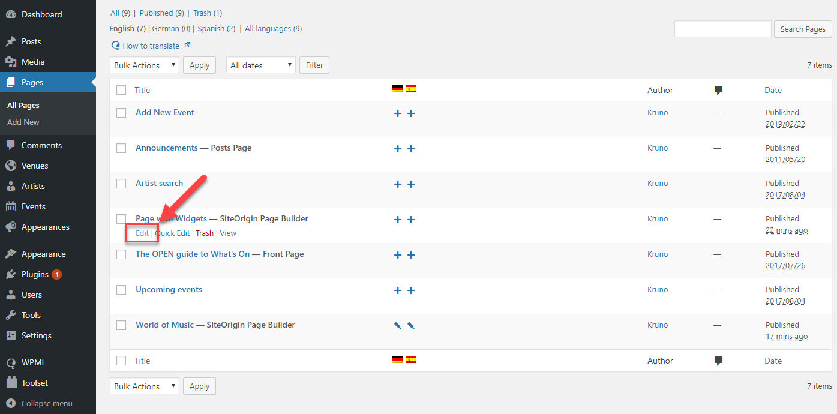Edit German translation of World of Music
Viewport: 837px width, 414px height.
397,325
